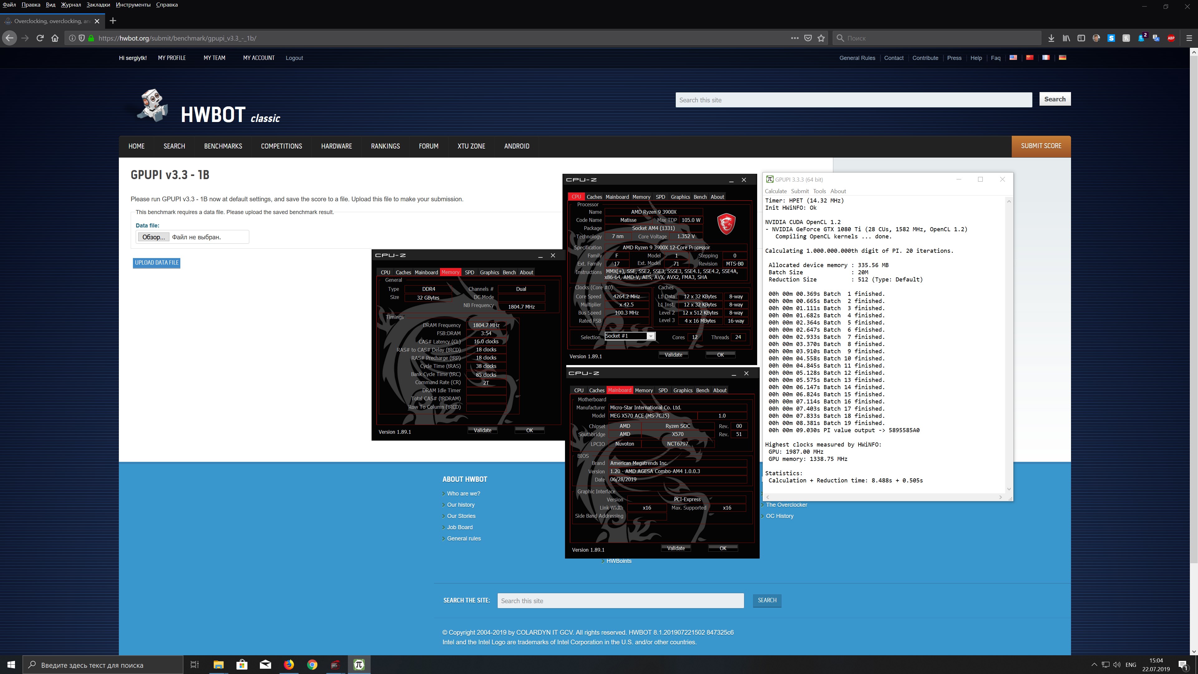This screenshot has width=1198, height=674.
Task: Click the SUBMIT SCORE button
Action: [x=1041, y=146]
